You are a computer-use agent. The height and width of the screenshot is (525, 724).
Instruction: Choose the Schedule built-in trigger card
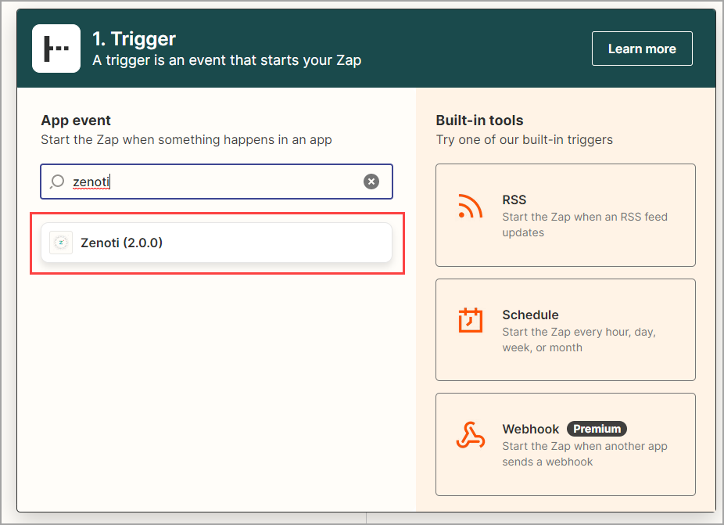(x=565, y=329)
